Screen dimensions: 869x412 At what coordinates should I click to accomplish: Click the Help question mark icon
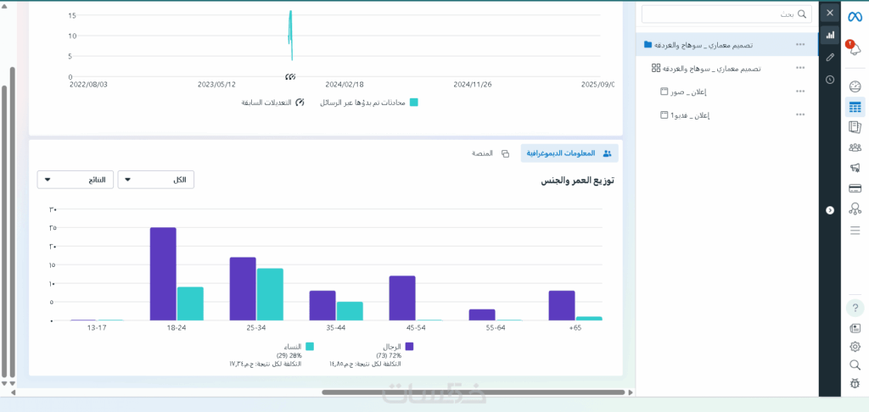[855, 308]
